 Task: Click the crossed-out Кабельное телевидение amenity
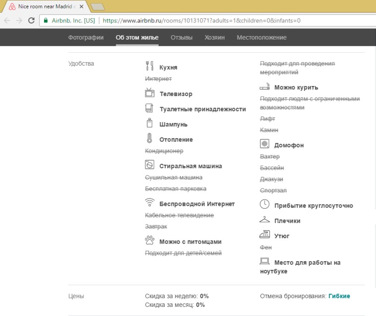179,215
